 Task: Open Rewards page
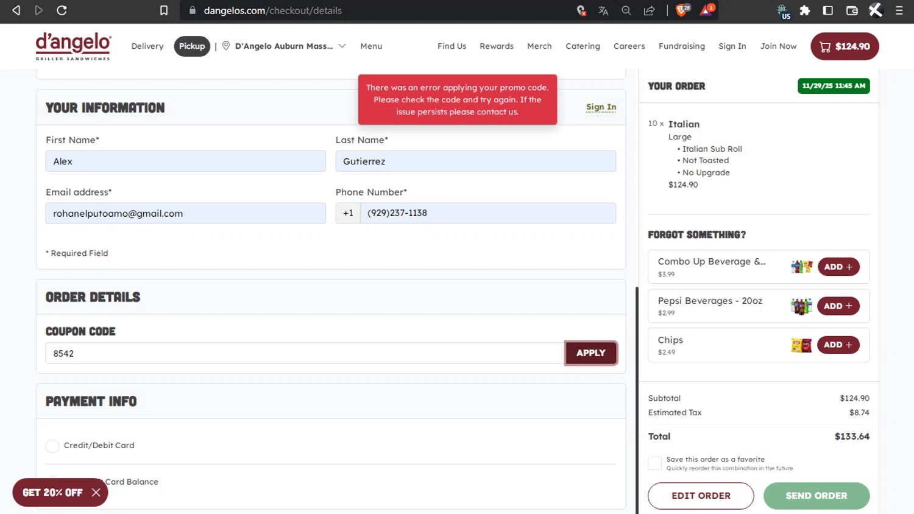[497, 46]
